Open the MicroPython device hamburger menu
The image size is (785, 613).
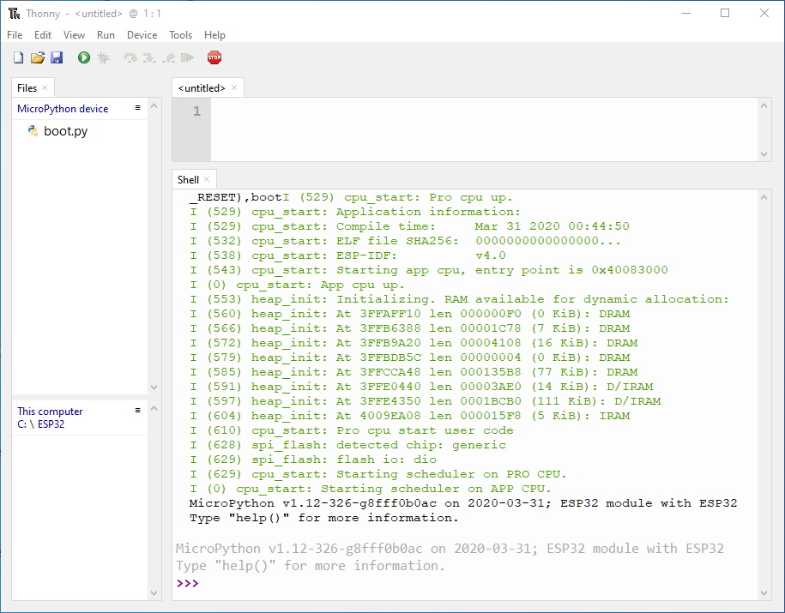click(x=137, y=108)
